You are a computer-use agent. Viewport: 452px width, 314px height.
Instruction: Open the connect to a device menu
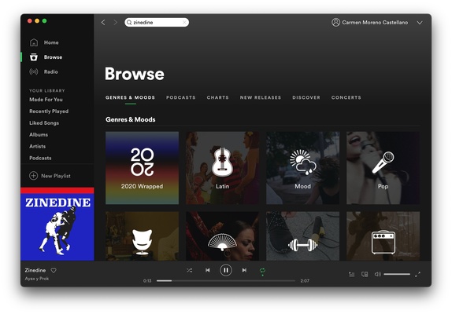[x=365, y=274]
